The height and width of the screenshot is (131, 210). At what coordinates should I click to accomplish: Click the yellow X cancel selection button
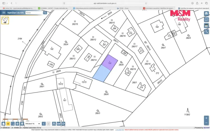click(x=8, y=124)
